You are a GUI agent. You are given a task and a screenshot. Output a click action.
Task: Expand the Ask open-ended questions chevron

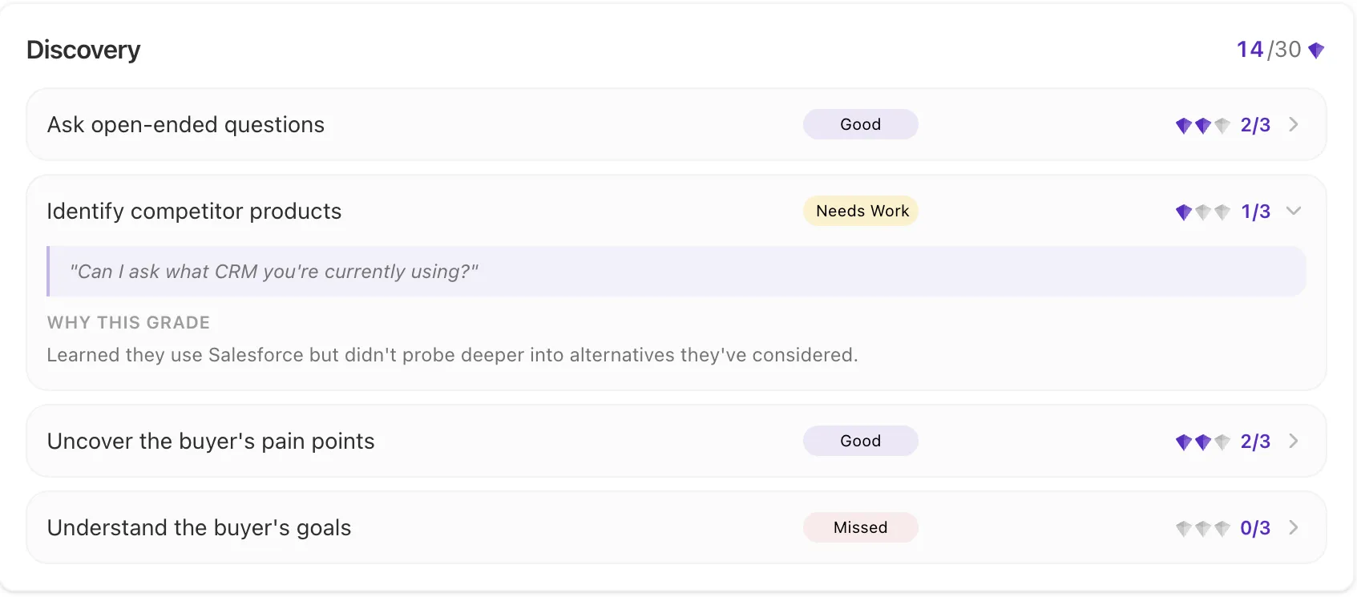click(x=1294, y=124)
